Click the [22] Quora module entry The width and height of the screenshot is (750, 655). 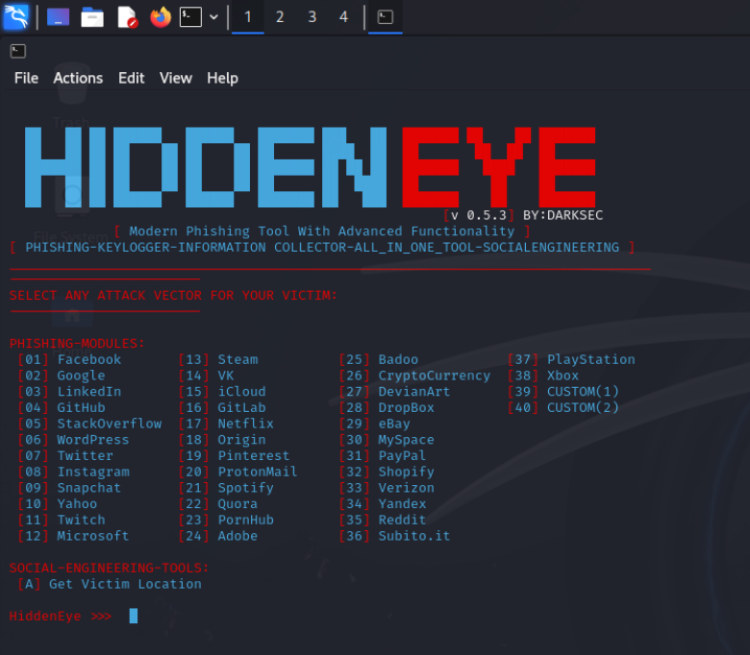click(x=218, y=503)
